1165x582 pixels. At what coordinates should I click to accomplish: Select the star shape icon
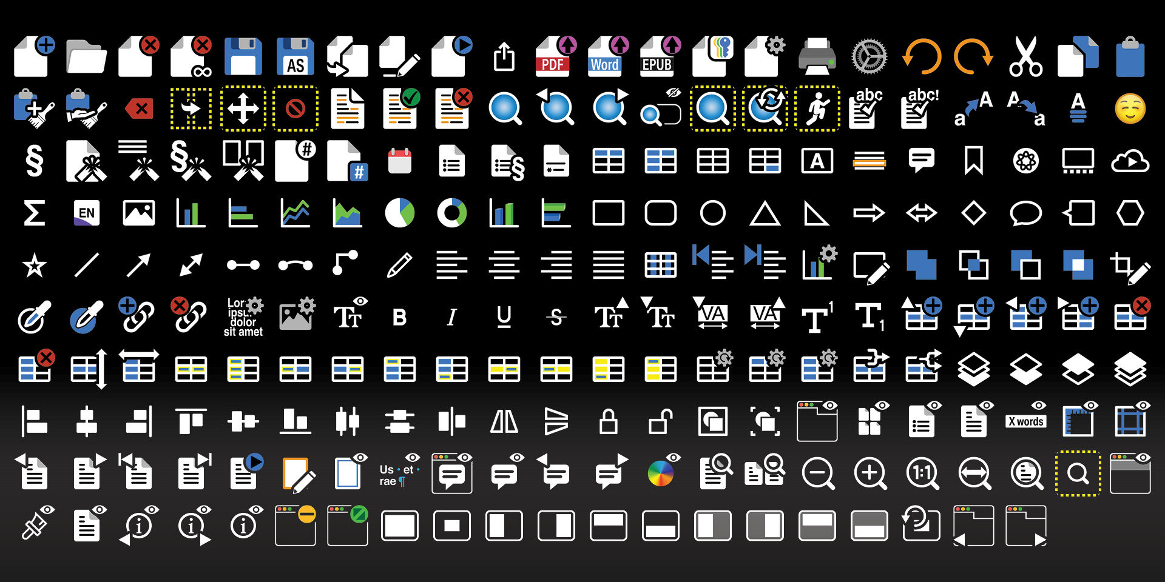click(x=35, y=265)
